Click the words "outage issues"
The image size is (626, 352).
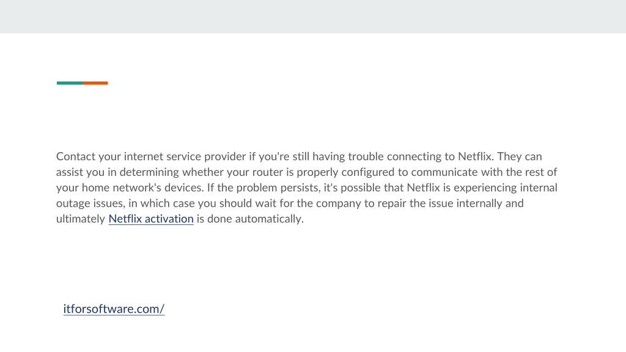pyautogui.click(x=90, y=203)
